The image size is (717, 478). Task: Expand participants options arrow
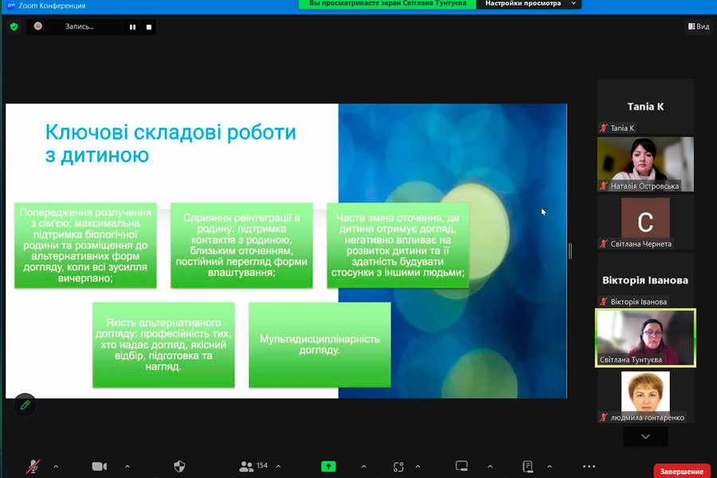pos(279,467)
